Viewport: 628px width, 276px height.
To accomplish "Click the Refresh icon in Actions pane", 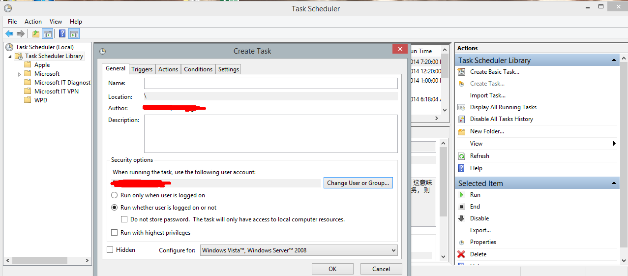I will tap(461, 156).
